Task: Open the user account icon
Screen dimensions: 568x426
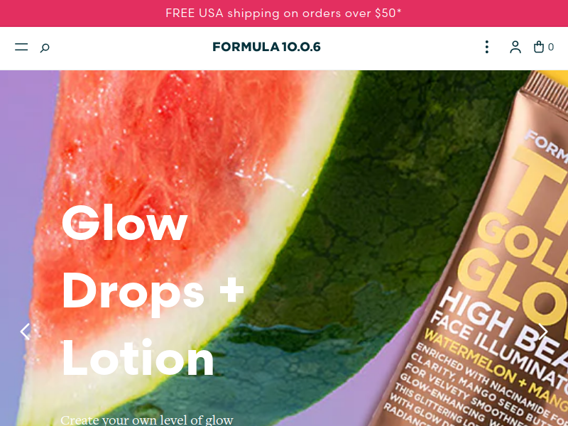Action: coord(515,47)
